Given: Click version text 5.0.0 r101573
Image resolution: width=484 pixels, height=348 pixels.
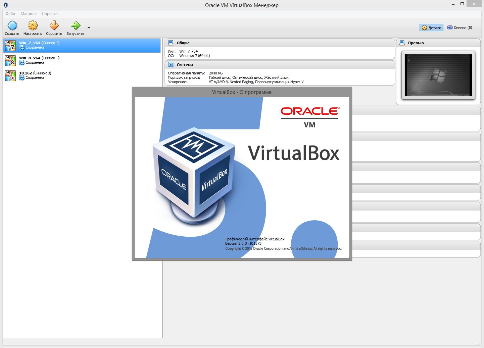Looking at the screenshot, I should [x=243, y=244].
